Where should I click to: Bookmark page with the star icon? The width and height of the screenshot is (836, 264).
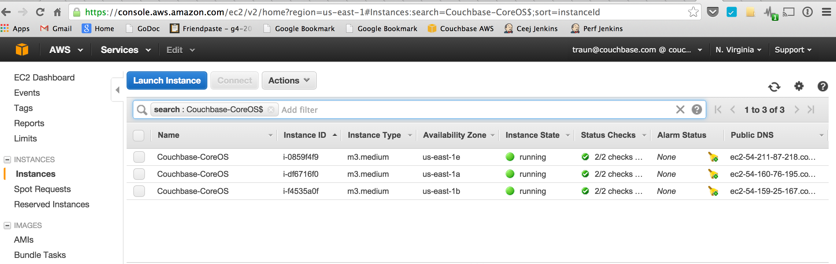point(693,12)
